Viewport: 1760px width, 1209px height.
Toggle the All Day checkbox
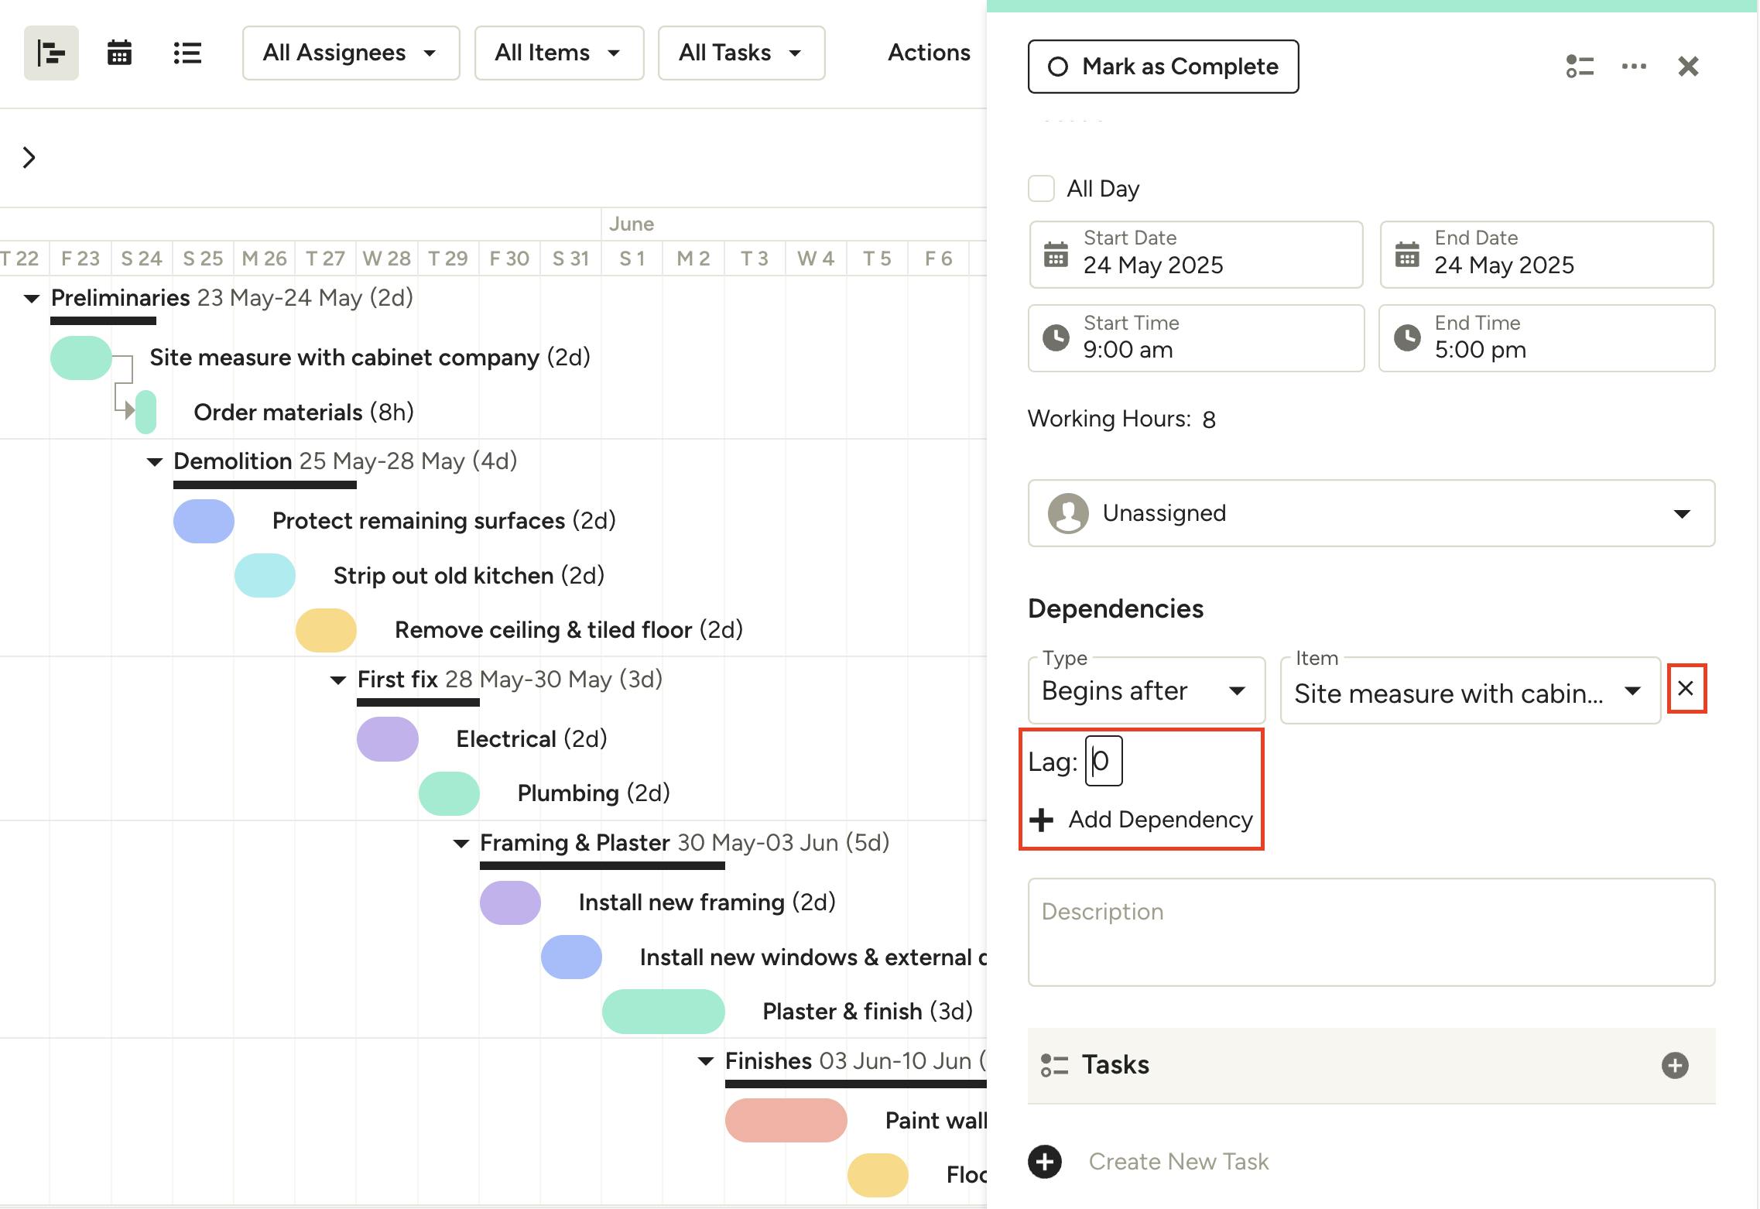coord(1041,188)
